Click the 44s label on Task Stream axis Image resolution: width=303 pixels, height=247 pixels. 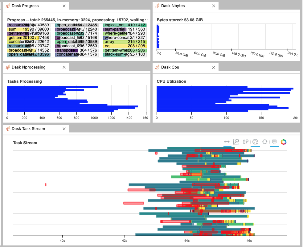point(187,241)
